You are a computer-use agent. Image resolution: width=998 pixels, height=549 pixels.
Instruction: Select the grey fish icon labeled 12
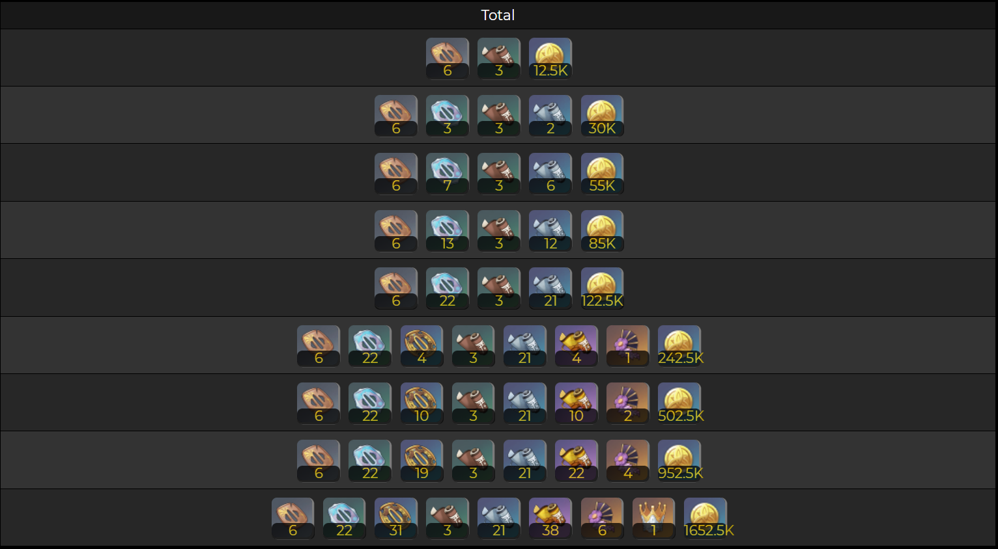coord(550,231)
